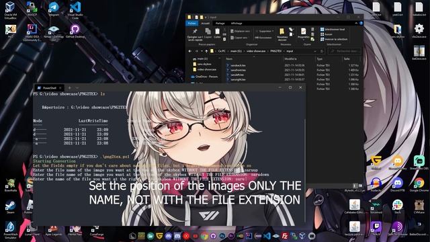Screen dimensions: 430x242
Task: Open the terminal new-tab profile dropdown arrow
Action: point(77,88)
